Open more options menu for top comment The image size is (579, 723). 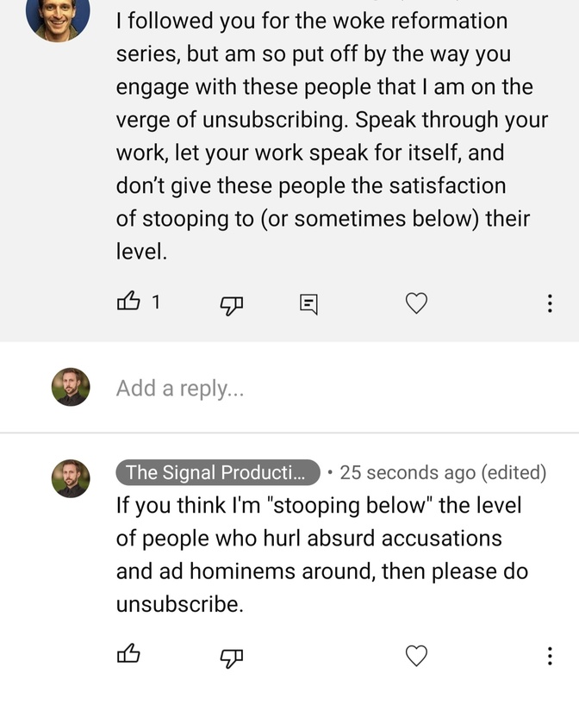pos(550,303)
